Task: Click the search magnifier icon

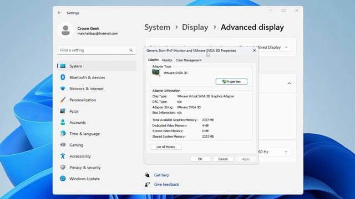Action: (131, 50)
